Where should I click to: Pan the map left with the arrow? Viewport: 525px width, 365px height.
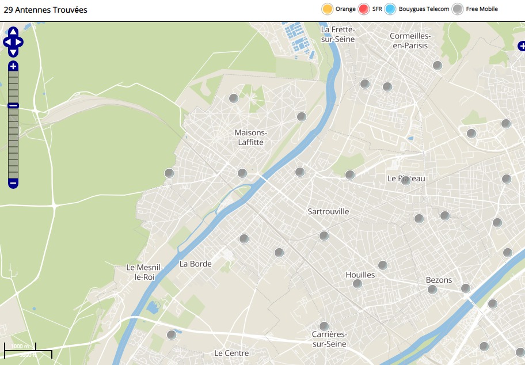pos(7,42)
